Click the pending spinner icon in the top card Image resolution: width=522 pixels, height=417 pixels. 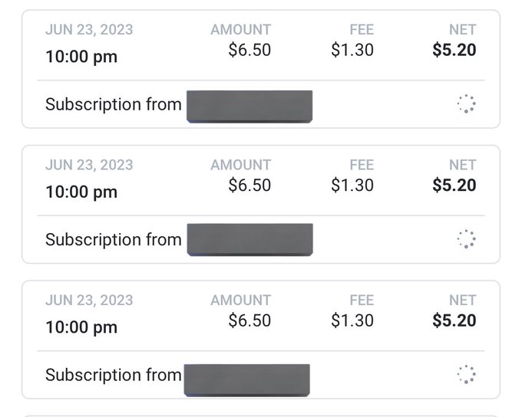click(467, 103)
